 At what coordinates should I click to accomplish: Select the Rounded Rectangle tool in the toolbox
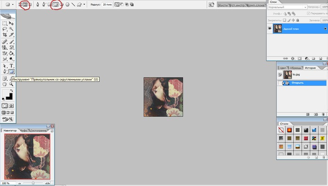(11, 72)
